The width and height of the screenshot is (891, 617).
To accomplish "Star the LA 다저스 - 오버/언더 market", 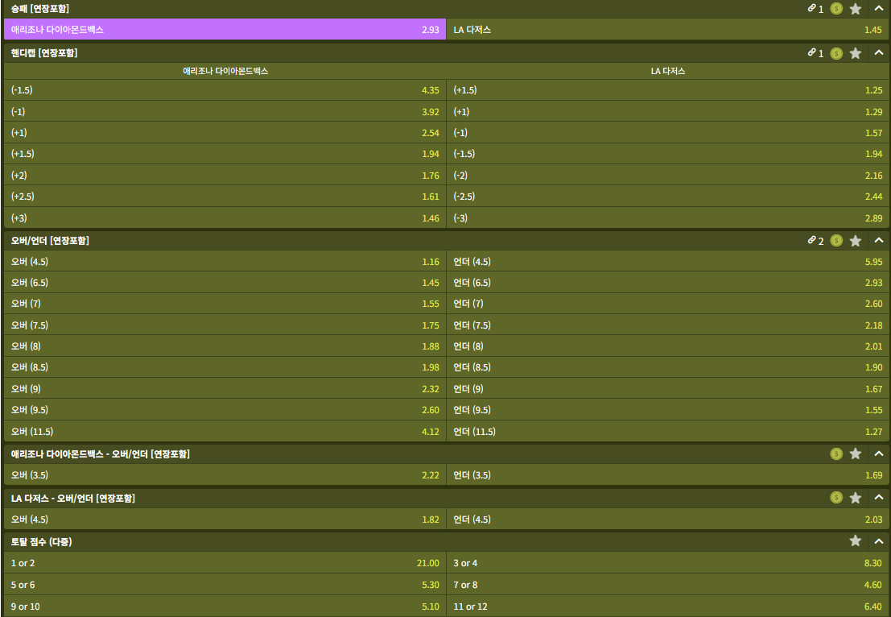I will pyautogui.click(x=856, y=498).
